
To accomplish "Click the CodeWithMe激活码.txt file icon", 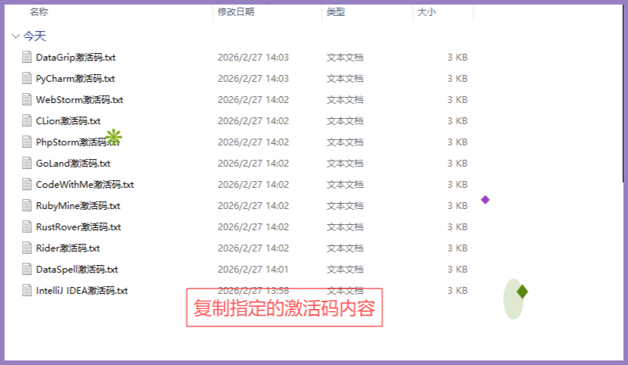I will [27, 185].
